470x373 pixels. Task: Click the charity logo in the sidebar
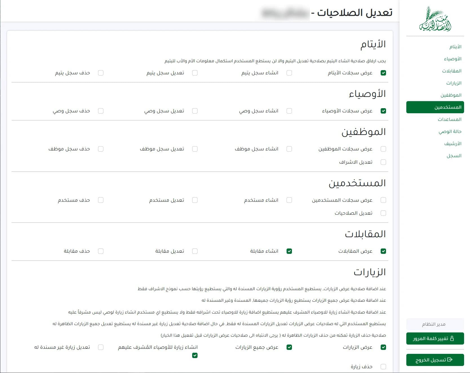435,19
